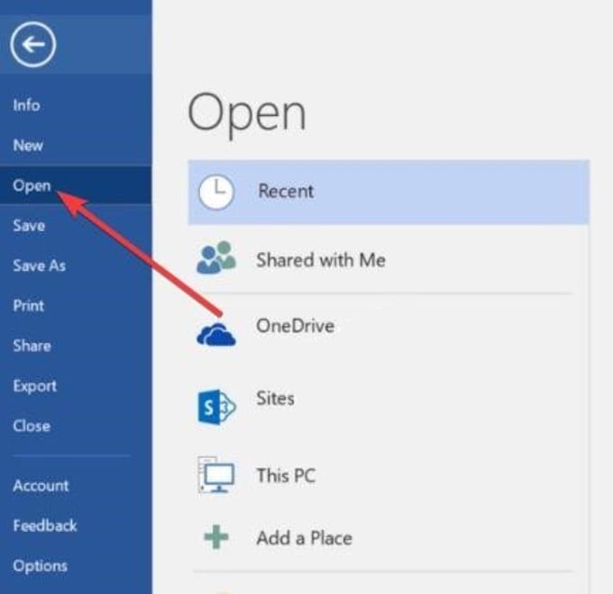
Task: Open Word Options from sidebar
Action: pos(40,566)
